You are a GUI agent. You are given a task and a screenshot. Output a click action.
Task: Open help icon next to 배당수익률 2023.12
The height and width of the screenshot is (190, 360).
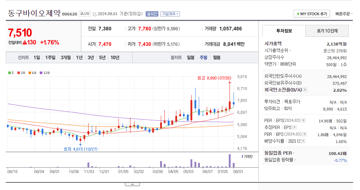[303, 141]
